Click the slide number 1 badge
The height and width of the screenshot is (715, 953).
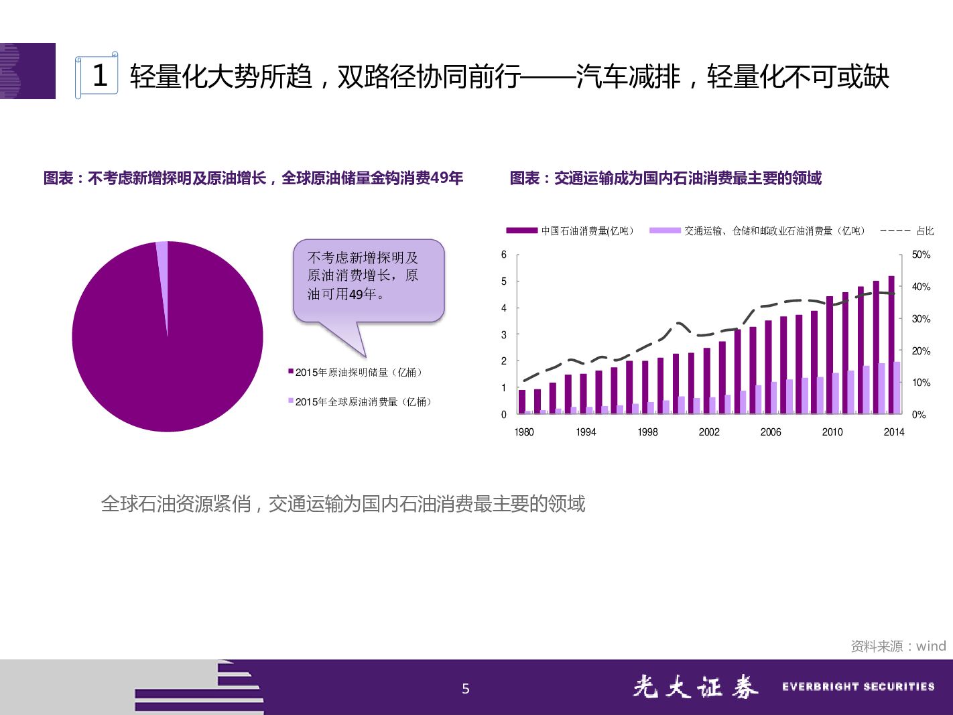(x=97, y=75)
